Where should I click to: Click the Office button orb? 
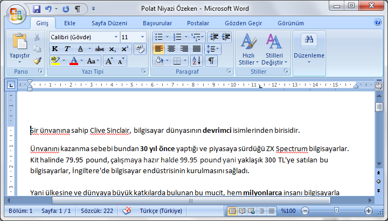click(x=16, y=15)
